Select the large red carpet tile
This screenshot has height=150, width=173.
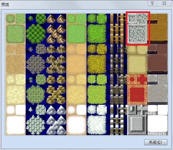[x=137, y=95]
